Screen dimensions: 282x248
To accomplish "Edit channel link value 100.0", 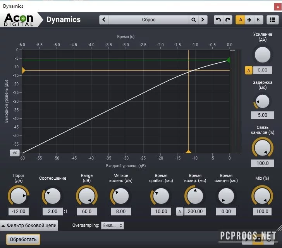I will (x=262, y=163).
